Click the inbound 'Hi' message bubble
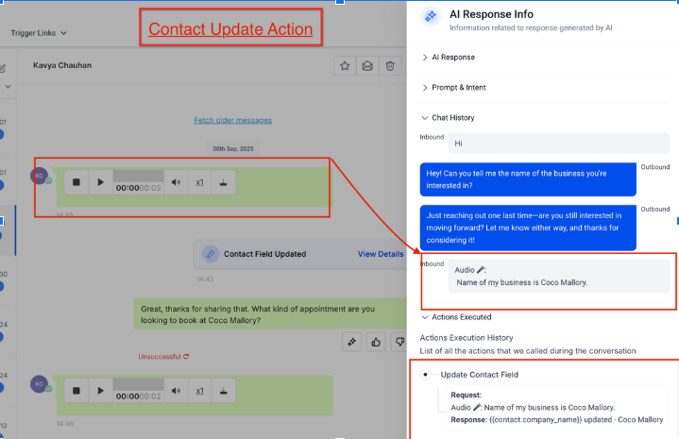Image resolution: width=679 pixels, height=439 pixels. [x=559, y=144]
